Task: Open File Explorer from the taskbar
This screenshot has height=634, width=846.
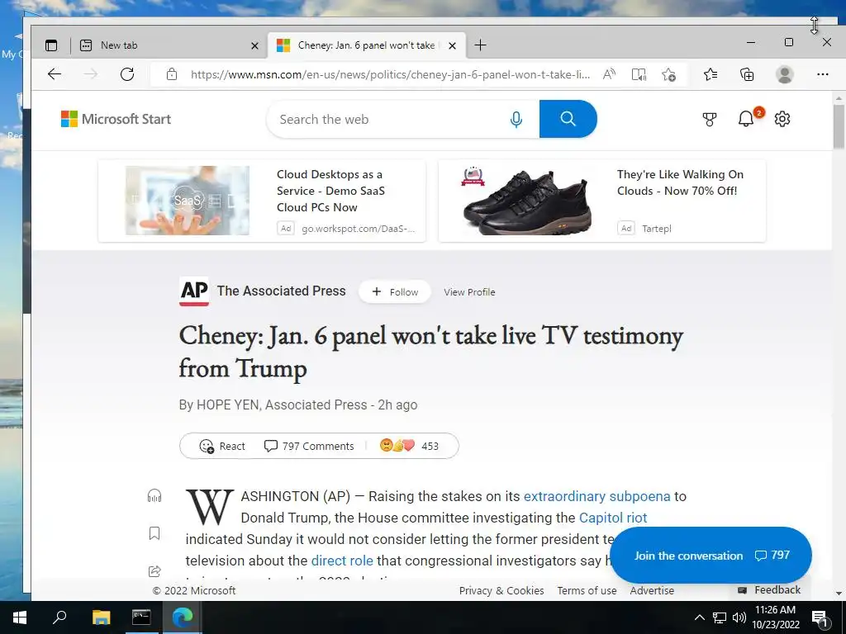Action: [x=101, y=617]
